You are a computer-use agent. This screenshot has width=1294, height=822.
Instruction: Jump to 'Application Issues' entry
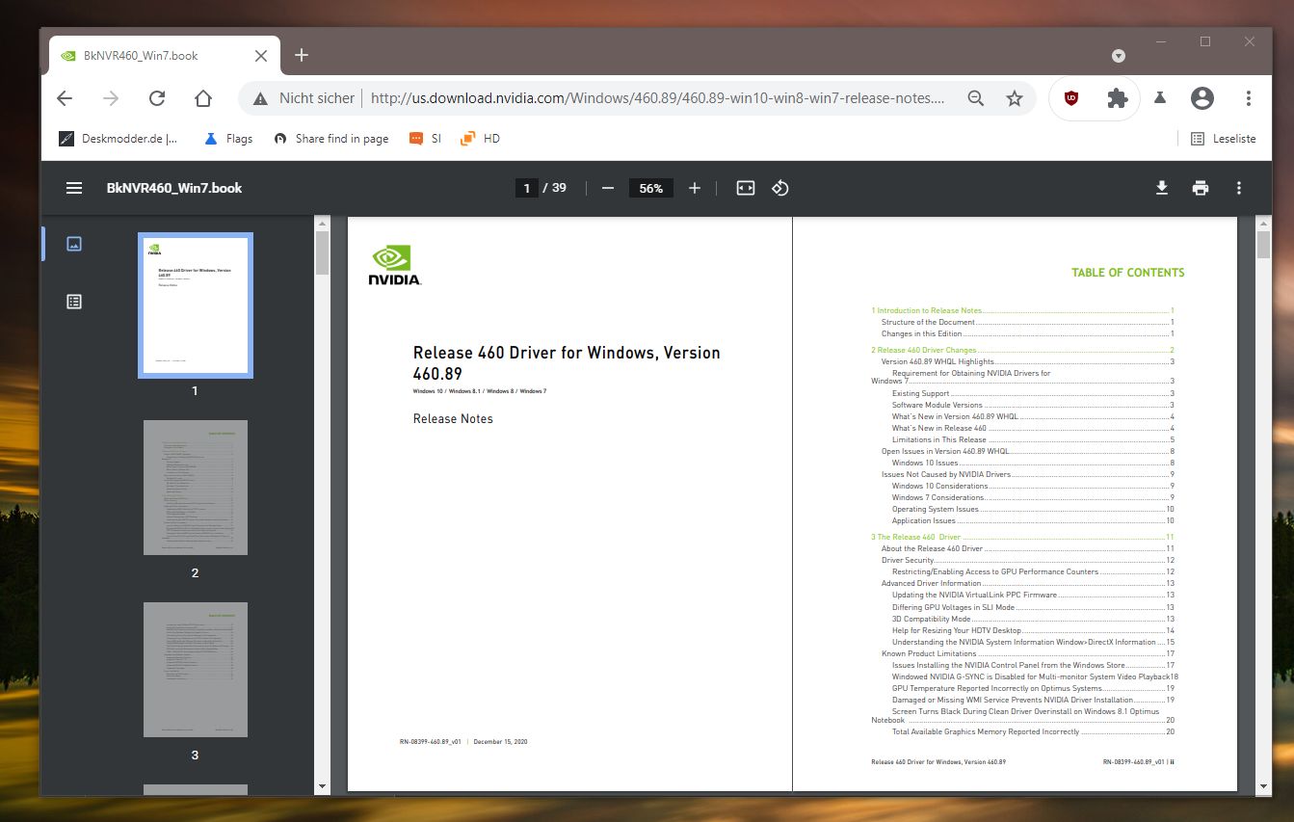point(1033,520)
